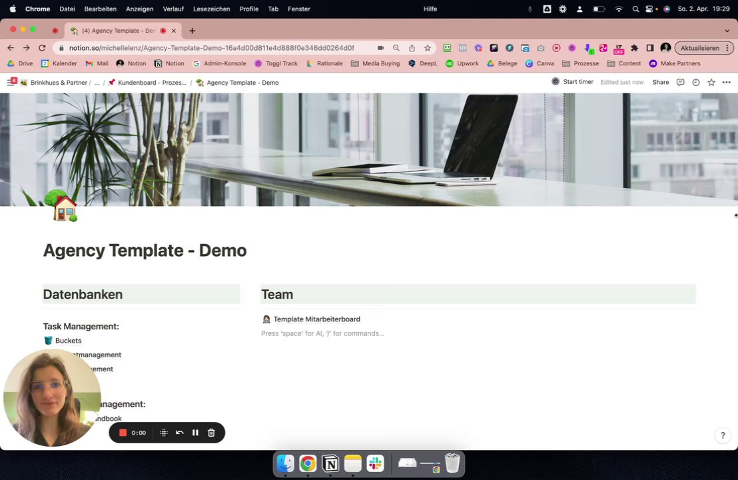Open the Toggl Track bookmark
The height and width of the screenshot is (480, 738).
[x=276, y=63]
